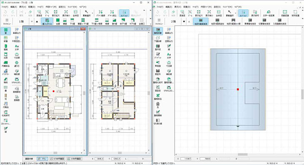This screenshot has width=304, height=165.
Task: Open 表示(V) menu in left window
Action: (x=22, y=7)
